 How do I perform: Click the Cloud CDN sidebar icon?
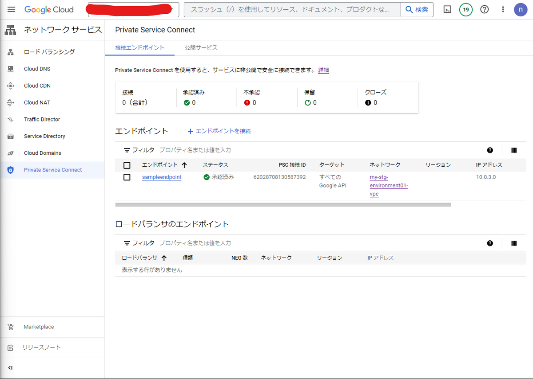click(11, 86)
